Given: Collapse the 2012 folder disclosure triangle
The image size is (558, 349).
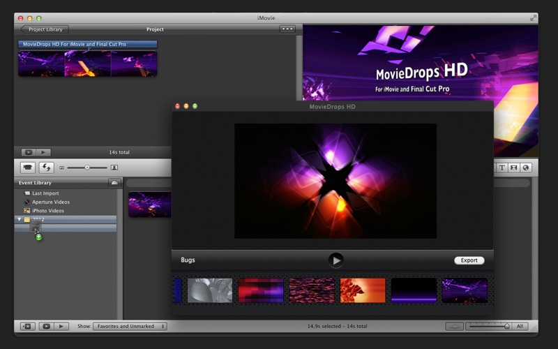Looking at the screenshot, I should [20, 219].
